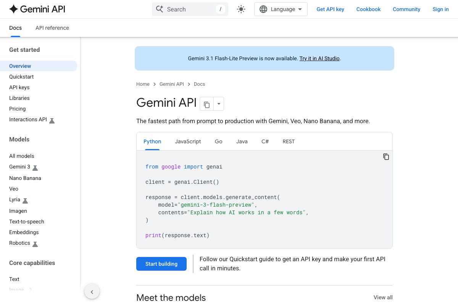Image resolution: width=458 pixels, height=305 pixels.
Task: Open the dropdown arrow next to title copy button
Action: pyautogui.click(x=218, y=104)
